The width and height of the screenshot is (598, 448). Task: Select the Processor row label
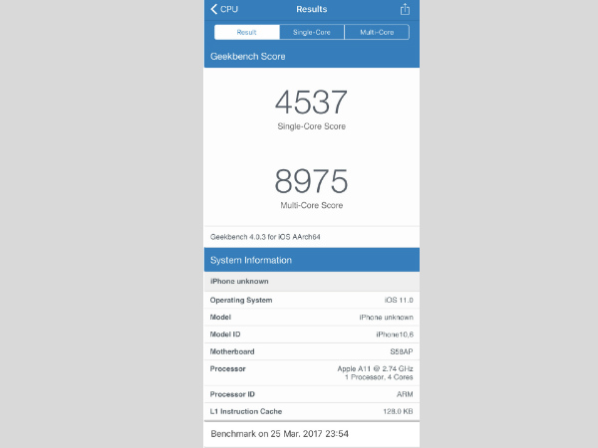tap(227, 368)
